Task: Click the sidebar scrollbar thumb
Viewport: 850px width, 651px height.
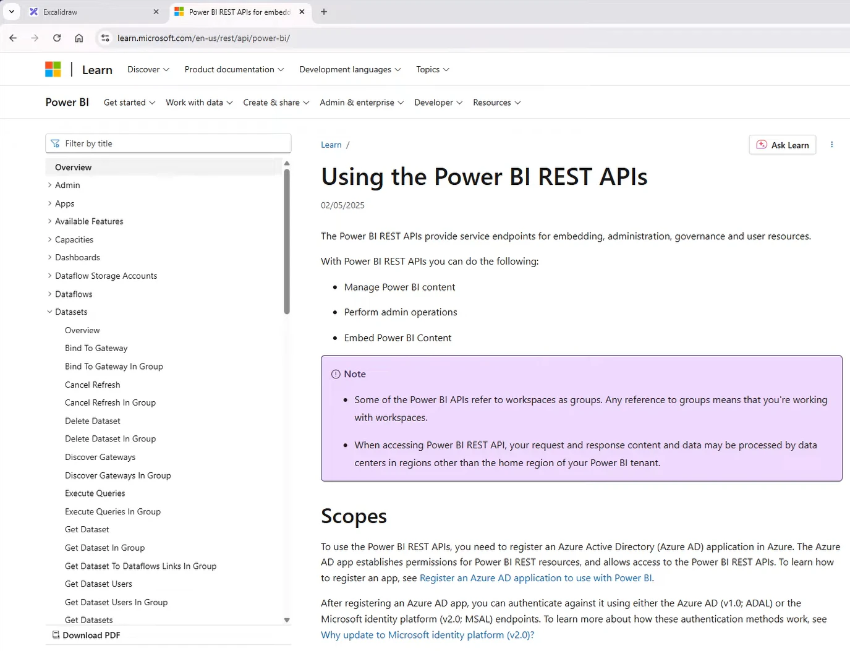Action: click(287, 241)
